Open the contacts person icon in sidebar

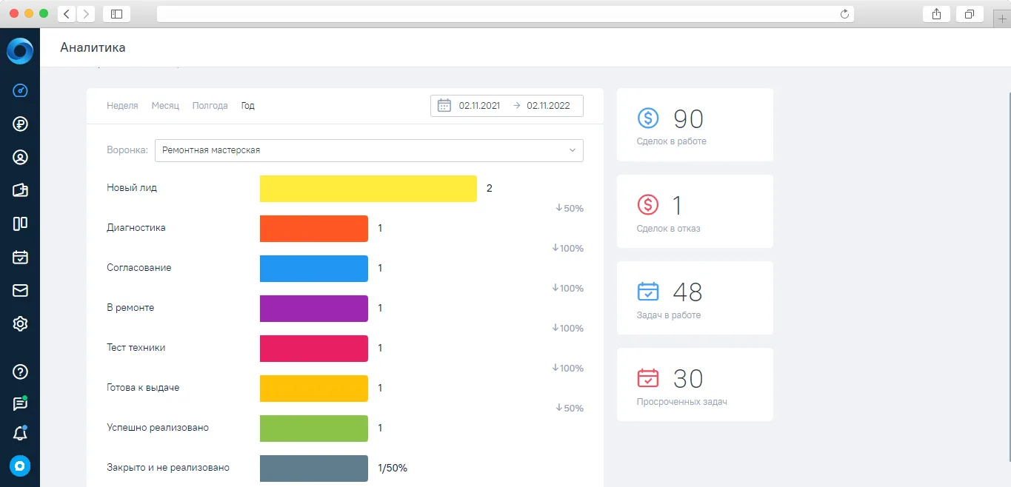click(x=20, y=158)
